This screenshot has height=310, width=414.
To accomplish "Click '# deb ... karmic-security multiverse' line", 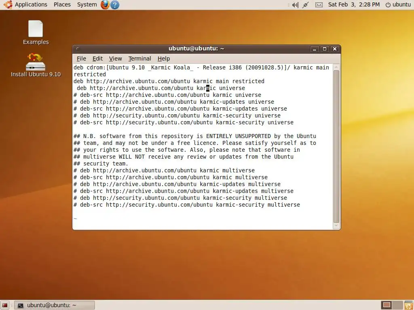I will pyautogui.click(x=180, y=198).
